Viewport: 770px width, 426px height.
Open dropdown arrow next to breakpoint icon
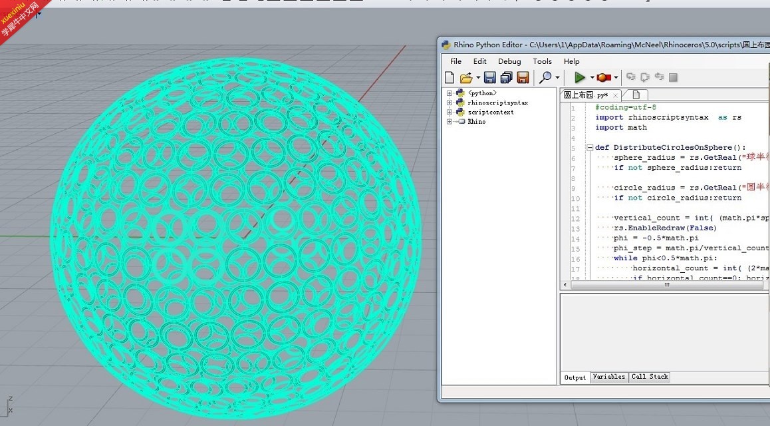click(616, 78)
